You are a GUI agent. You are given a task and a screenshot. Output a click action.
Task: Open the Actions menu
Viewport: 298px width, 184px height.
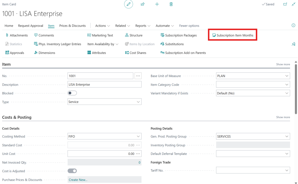pos(102,26)
